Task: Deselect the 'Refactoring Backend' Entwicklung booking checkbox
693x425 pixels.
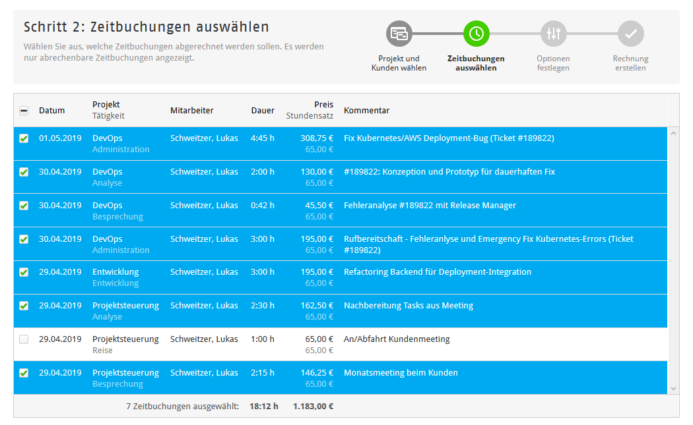Action: (24, 272)
